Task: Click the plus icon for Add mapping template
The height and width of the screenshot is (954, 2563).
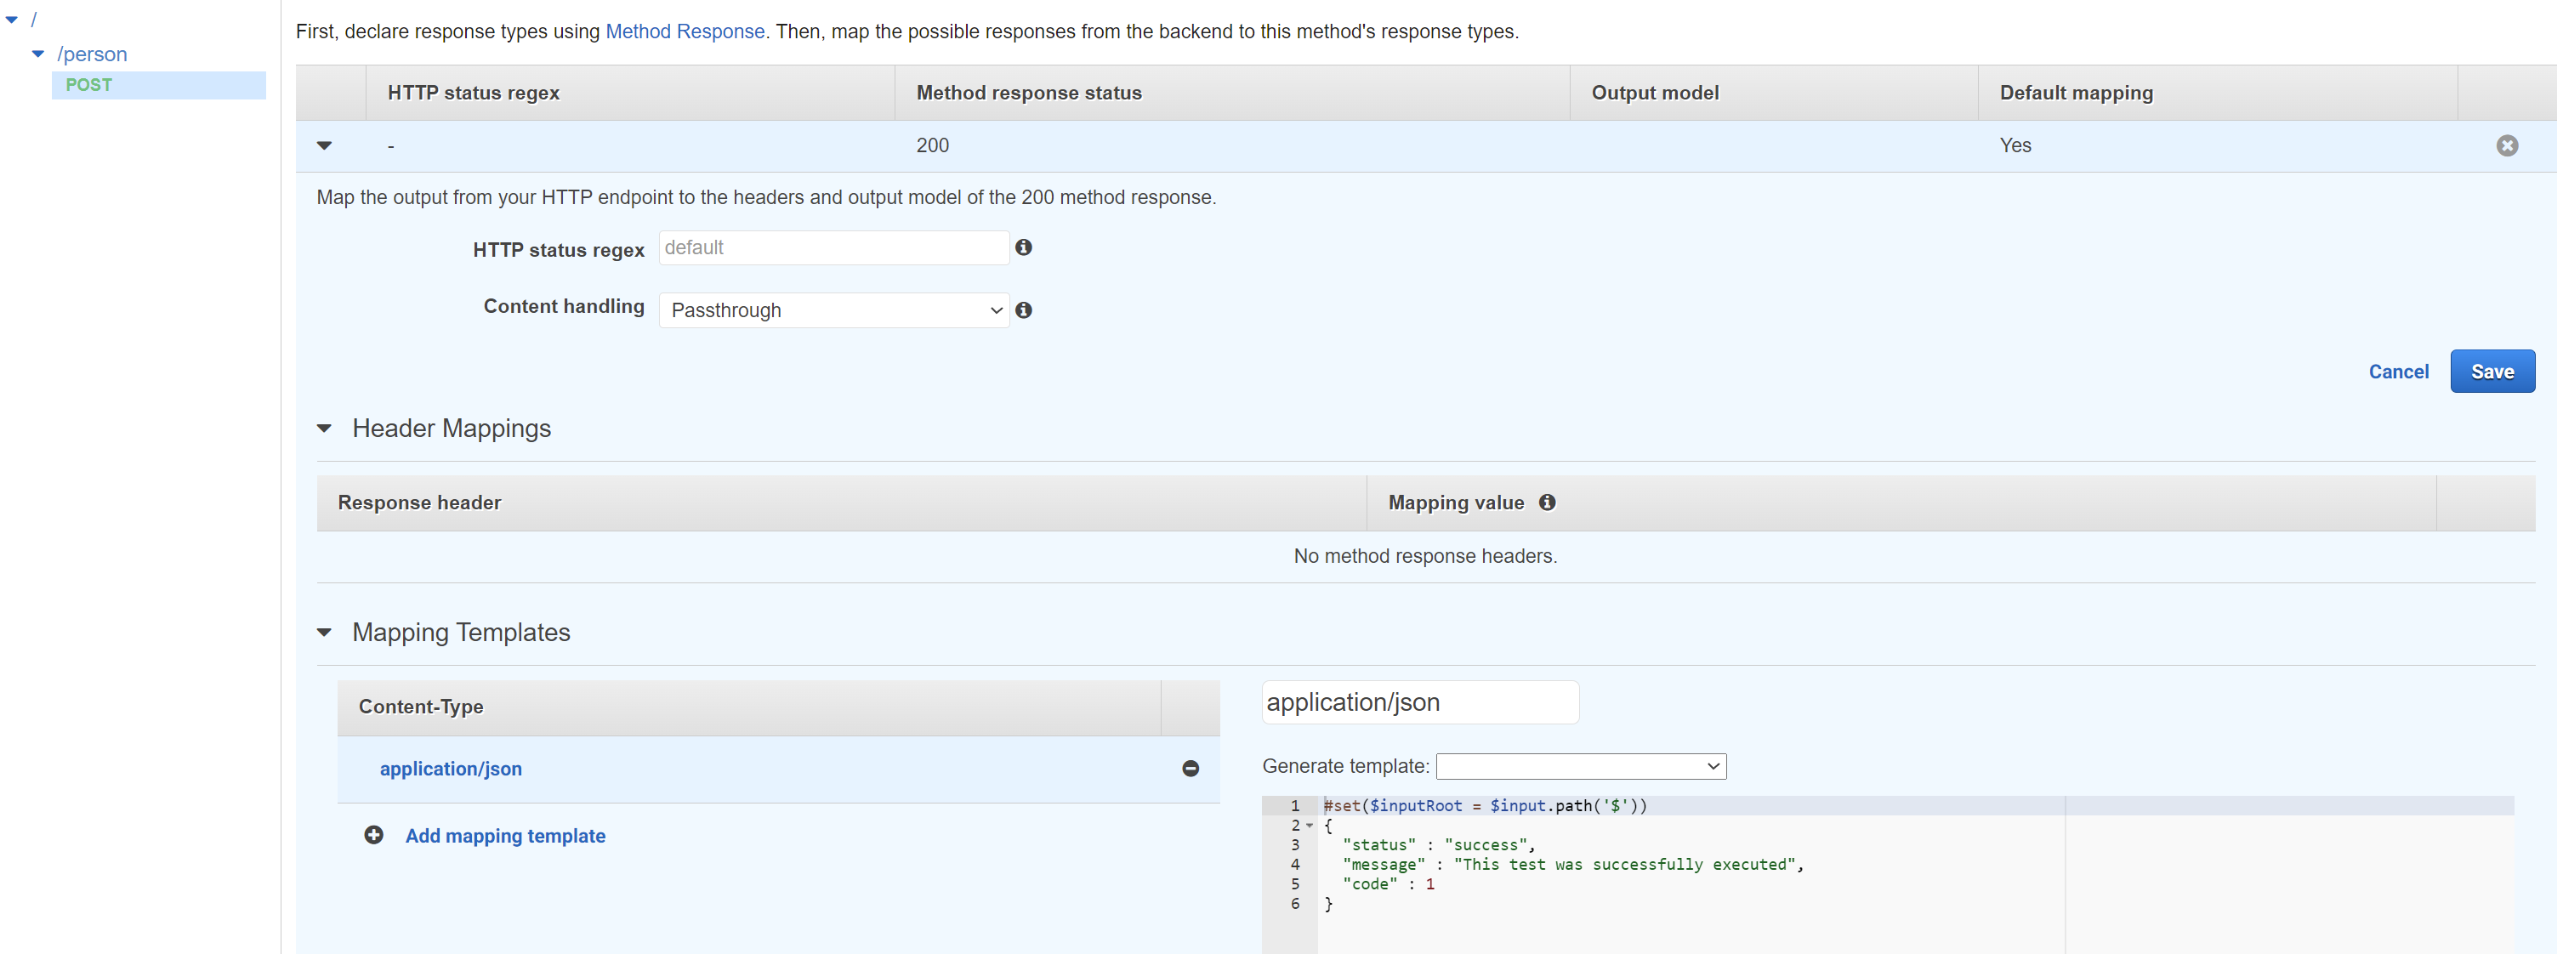Action: tap(374, 836)
